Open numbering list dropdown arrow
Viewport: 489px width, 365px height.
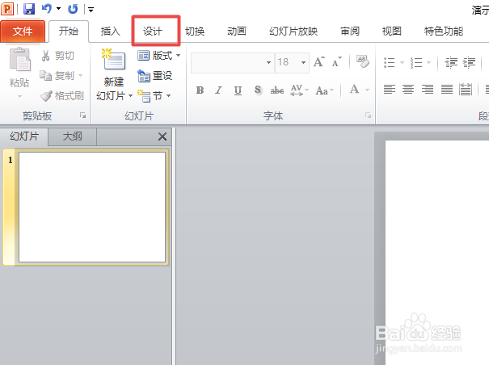tap(429, 62)
